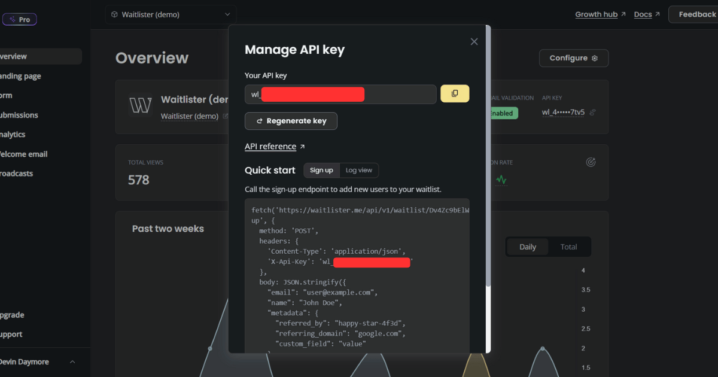
Task: Open the Growth hub link
Action: point(600,14)
